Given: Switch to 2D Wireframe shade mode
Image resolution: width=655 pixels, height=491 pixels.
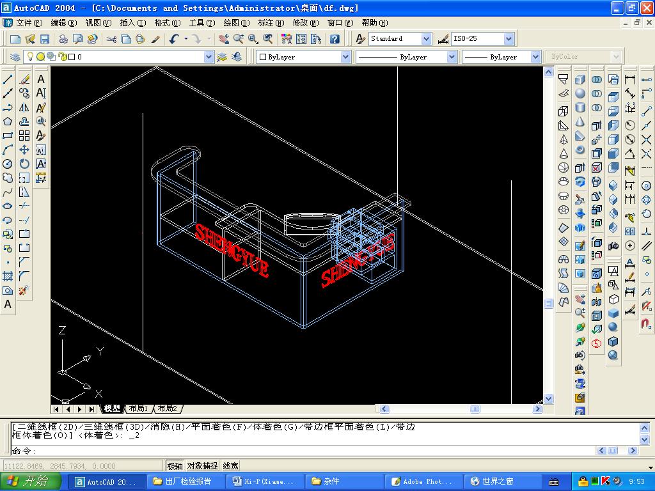Looking at the screenshot, I should 613,271.
